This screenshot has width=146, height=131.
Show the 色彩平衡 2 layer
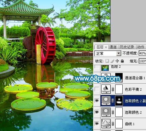[x=97, y=89]
